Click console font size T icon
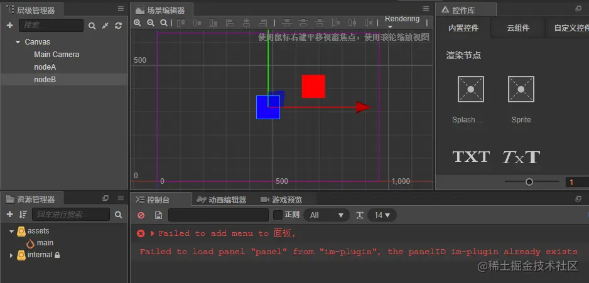This screenshot has height=283, width=589. click(x=359, y=215)
